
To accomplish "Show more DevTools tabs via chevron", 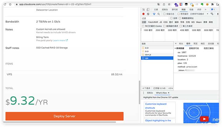I will point(205,10).
